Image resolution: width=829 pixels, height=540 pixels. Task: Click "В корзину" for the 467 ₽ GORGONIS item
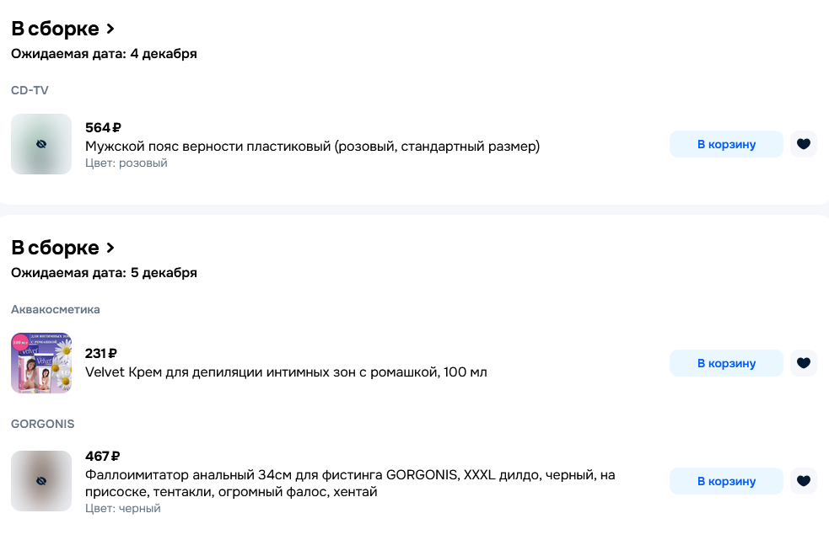(726, 481)
